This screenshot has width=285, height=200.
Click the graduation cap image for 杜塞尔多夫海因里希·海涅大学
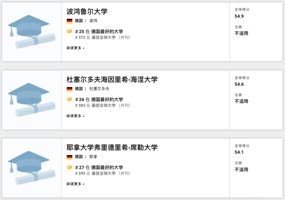click(31, 100)
